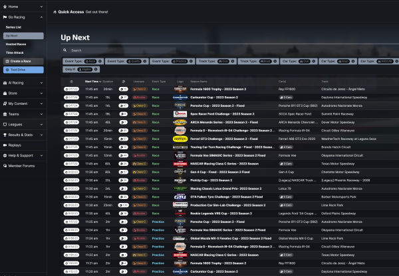Collapse the Go Racing section chevron
The width and height of the screenshot is (399, 276).
[x=41, y=17]
